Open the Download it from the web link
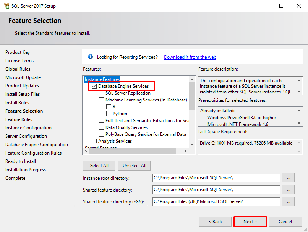 [x=190, y=57]
